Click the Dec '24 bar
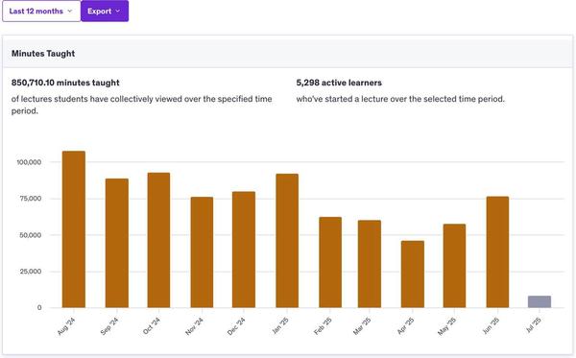The width and height of the screenshot is (576, 358). tap(244, 250)
